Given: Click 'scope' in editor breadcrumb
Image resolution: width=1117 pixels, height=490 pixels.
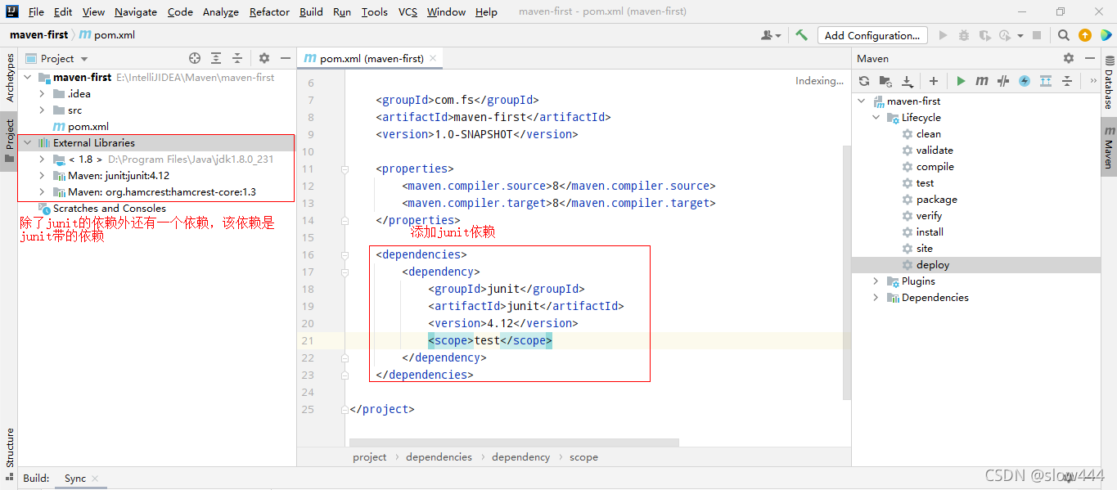Looking at the screenshot, I should (583, 457).
